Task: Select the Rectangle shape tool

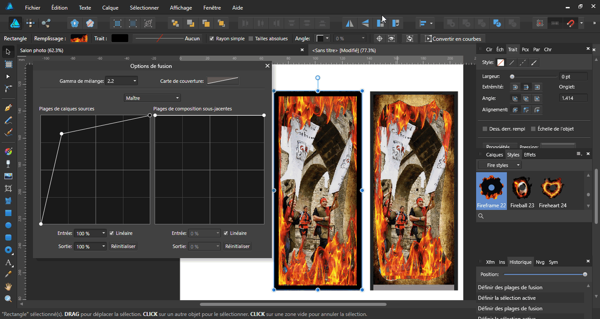Action: tap(8, 213)
